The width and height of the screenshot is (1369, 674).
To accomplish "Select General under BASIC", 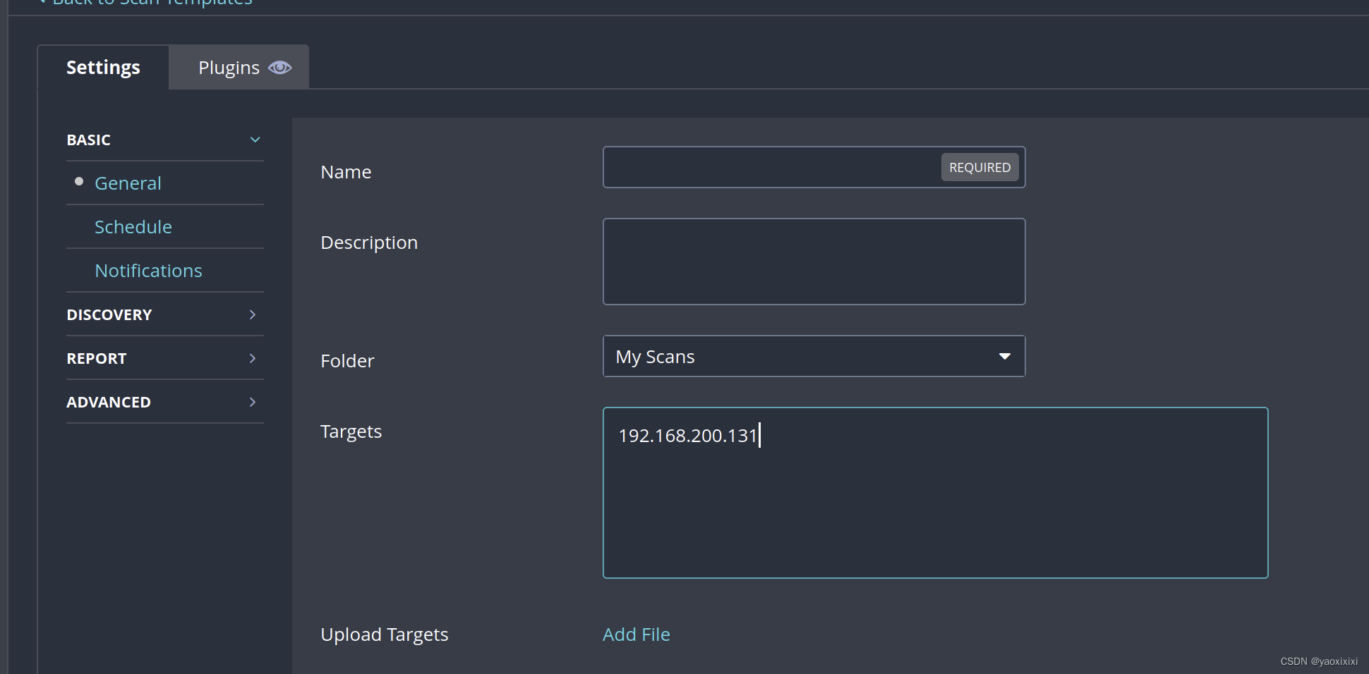I will coord(128,183).
